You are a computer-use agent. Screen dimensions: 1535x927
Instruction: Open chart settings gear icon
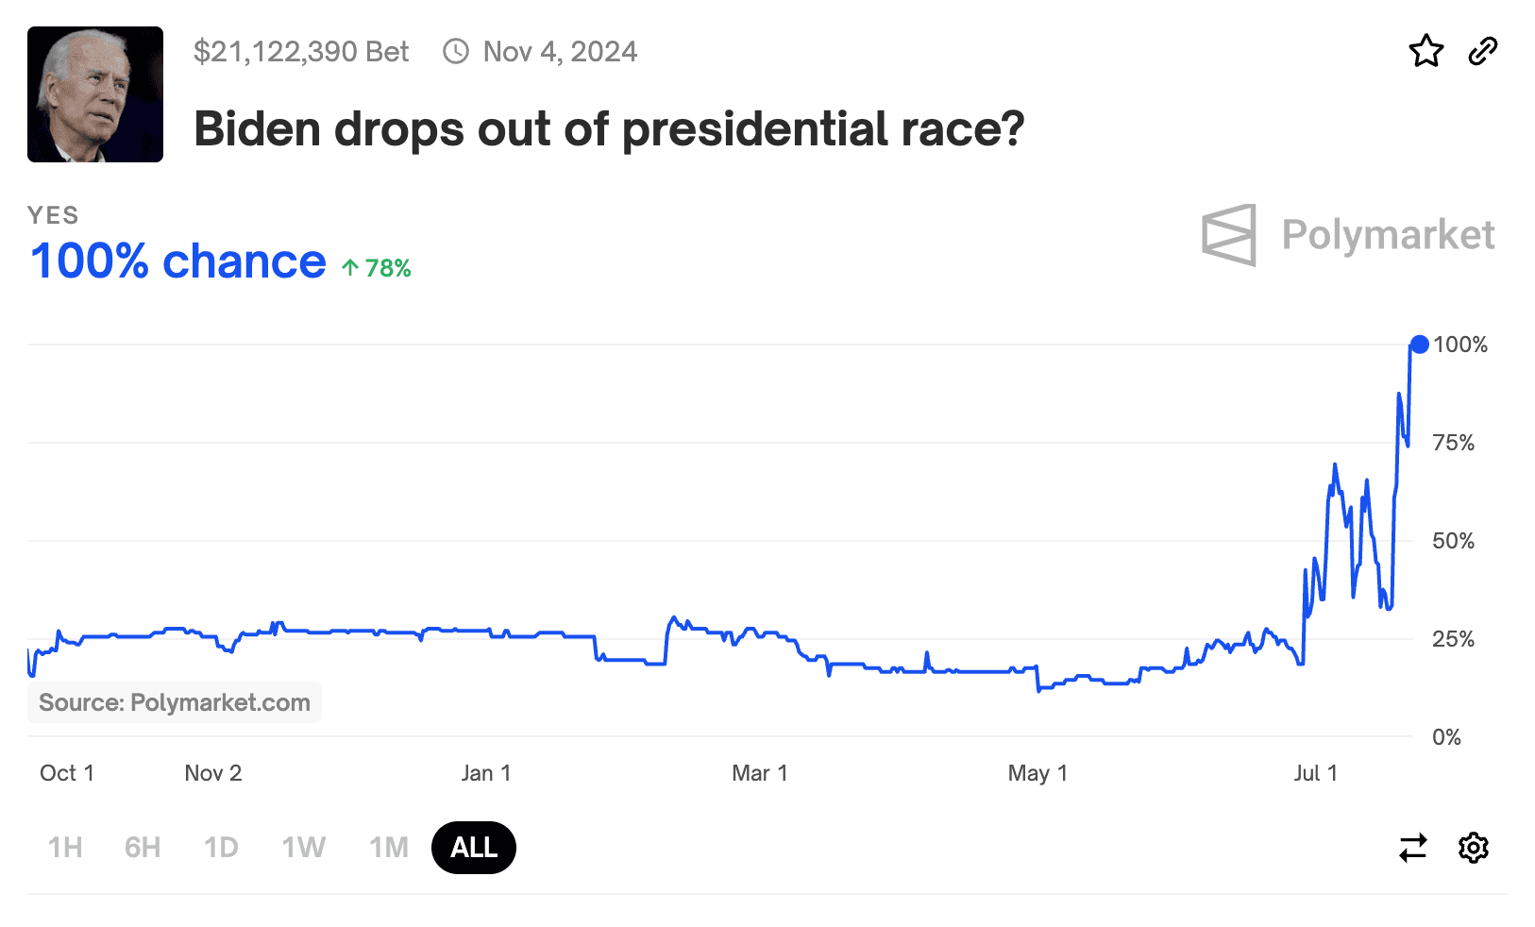pyautogui.click(x=1473, y=848)
